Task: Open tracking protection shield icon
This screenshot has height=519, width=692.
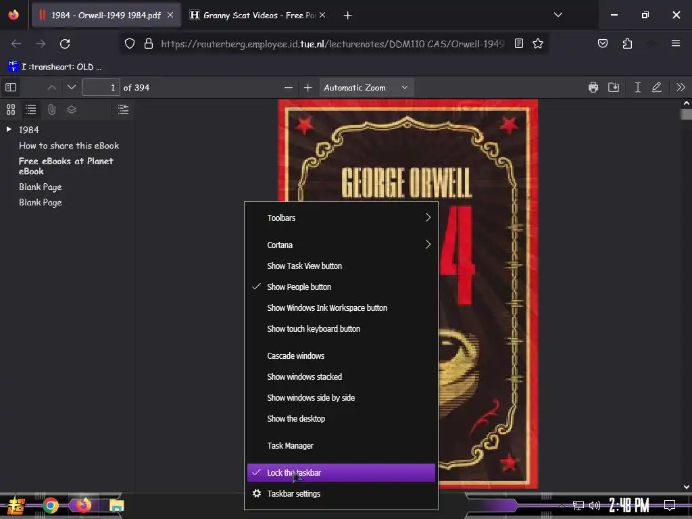Action: pyautogui.click(x=129, y=44)
